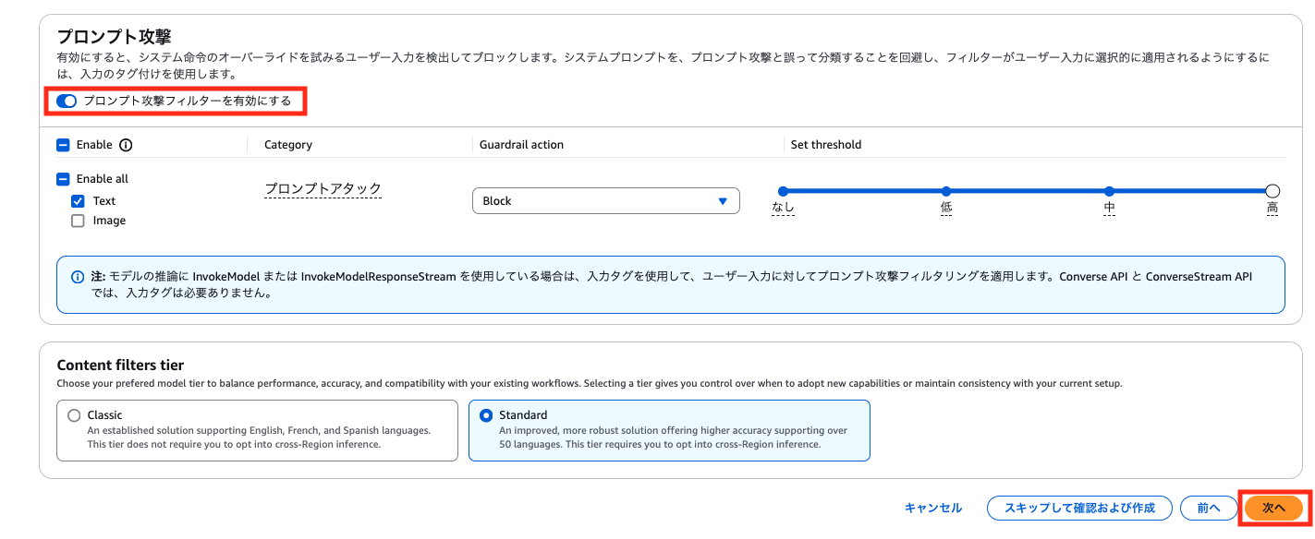
Task: Click the dropdown arrow in Guardrail action
Action: click(723, 201)
